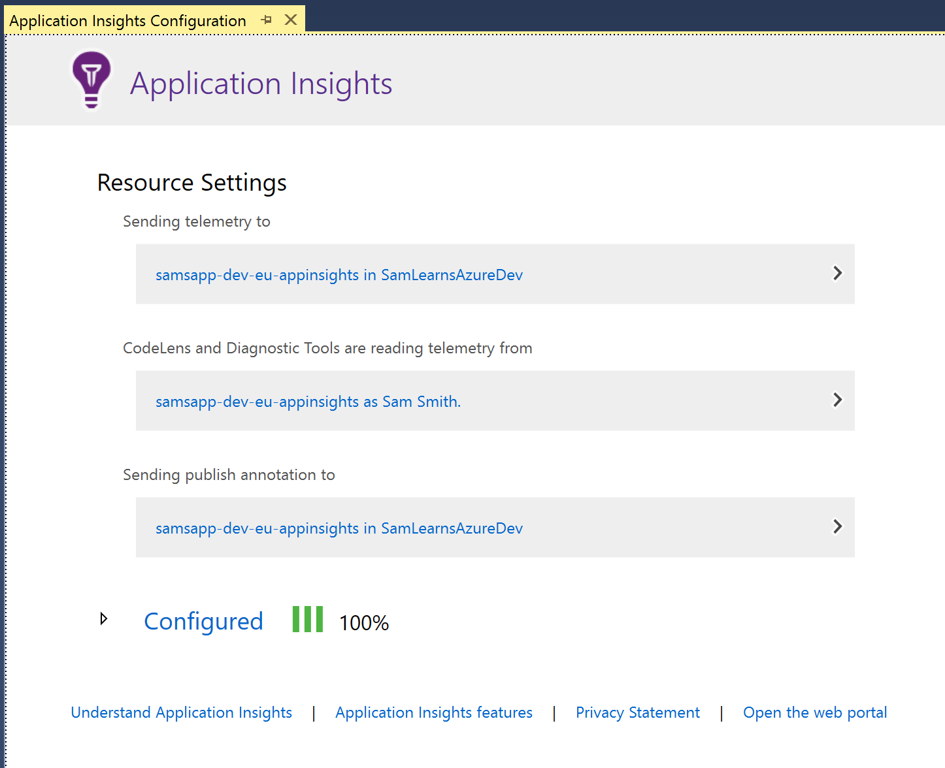945x768 pixels.
Task: Open Application Insights features link
Action: [433, 712]
